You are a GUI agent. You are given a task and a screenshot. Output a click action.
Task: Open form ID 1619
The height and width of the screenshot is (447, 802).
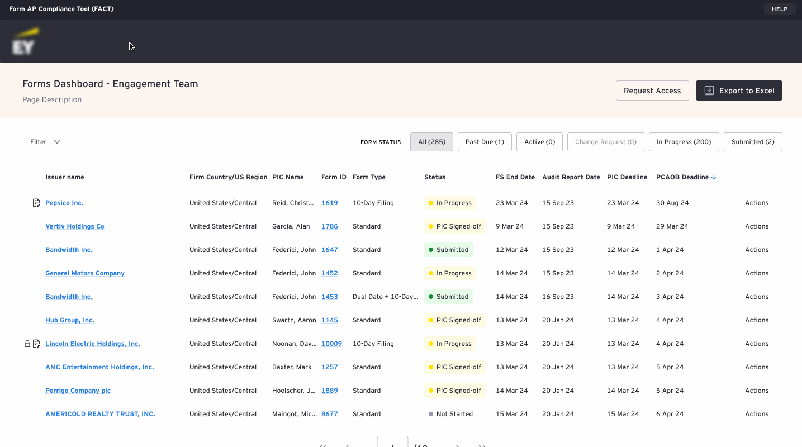(330, 203)
